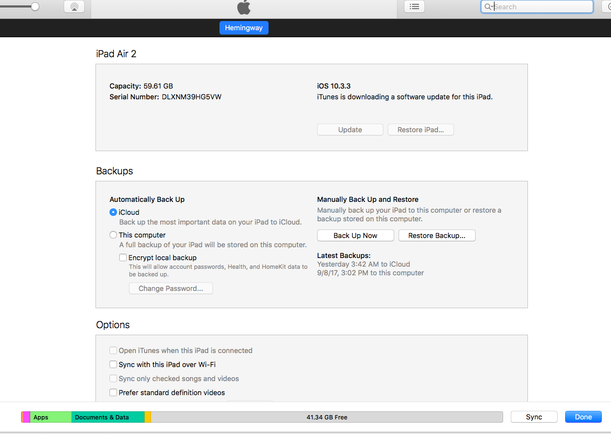Open the AirPlay output menu
611x434 pixels.
[x=74, y=6]
